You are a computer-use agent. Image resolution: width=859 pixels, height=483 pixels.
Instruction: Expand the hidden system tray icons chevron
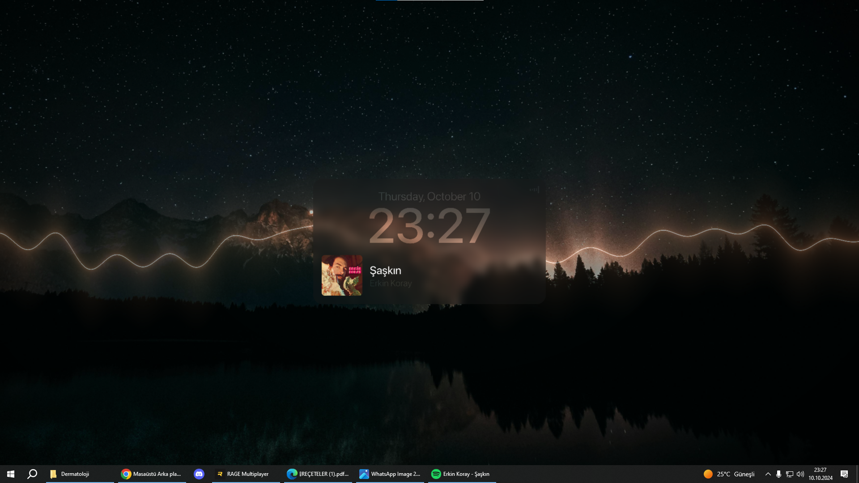(768, 474)
